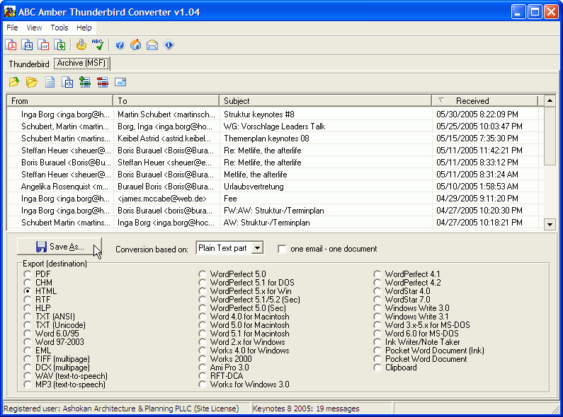Sort messages by Subject column header

click(x=326, y=101)
